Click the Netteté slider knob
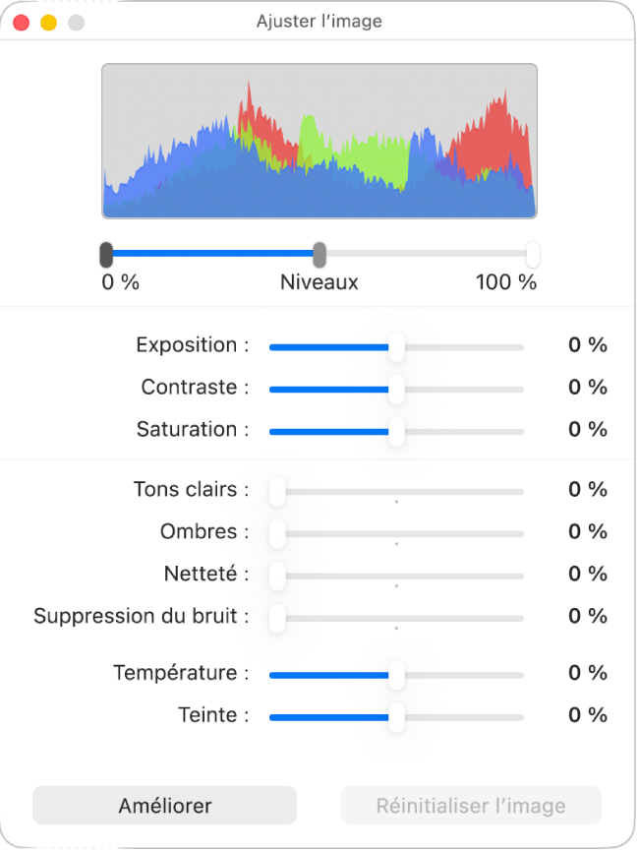The height and width of the screenshot is (851, 638). [277, 576]
